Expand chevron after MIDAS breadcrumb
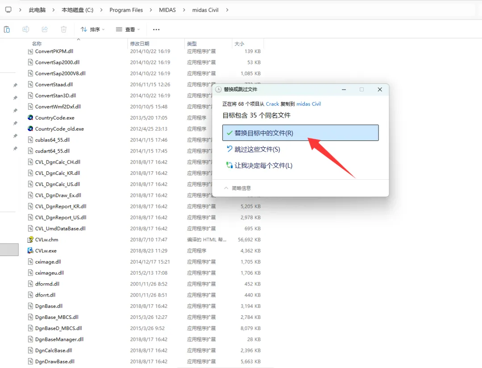The height and width of the screenshot is (368, 482). (x=184, y=10)
